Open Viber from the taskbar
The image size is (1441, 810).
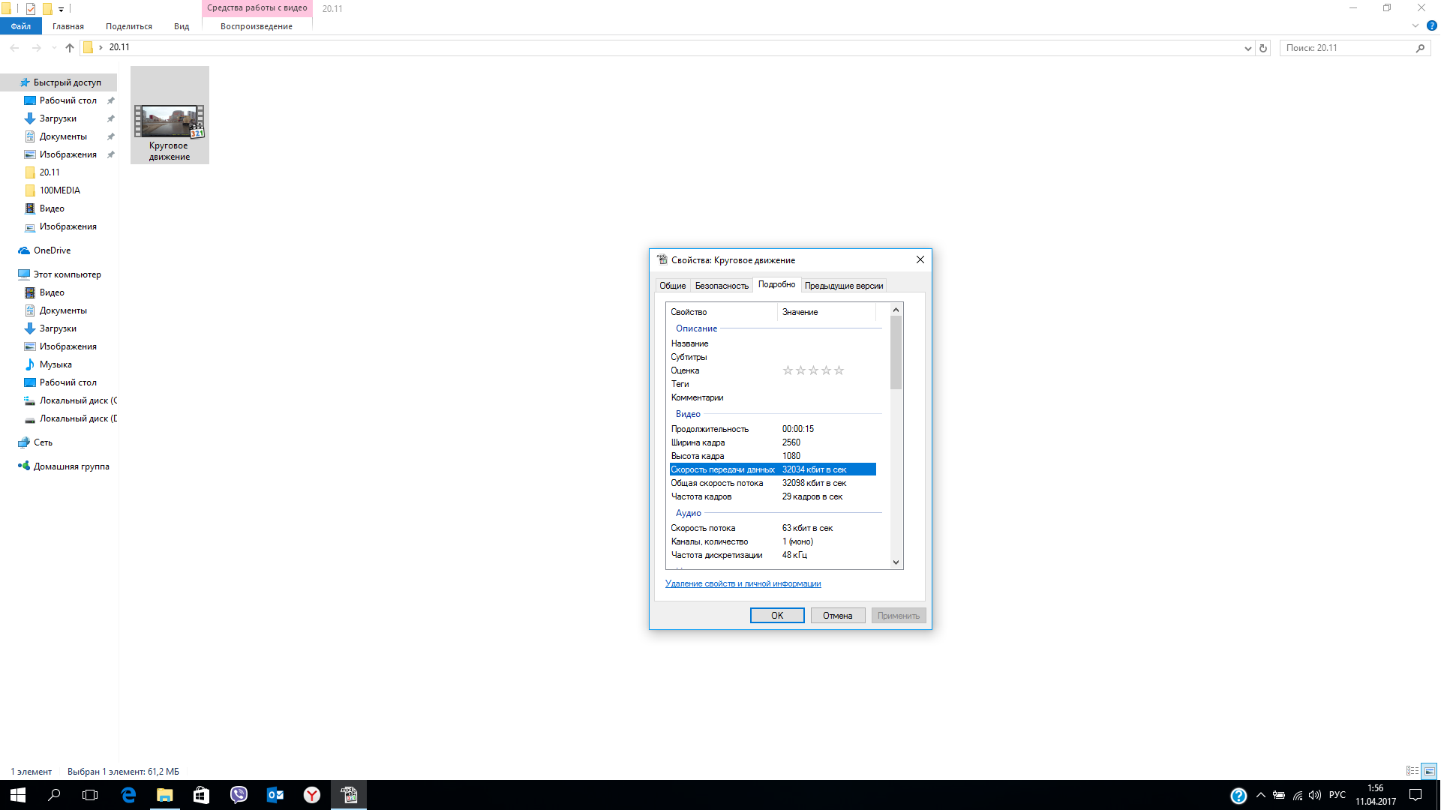pyautogui.click(x=239, y=795)
